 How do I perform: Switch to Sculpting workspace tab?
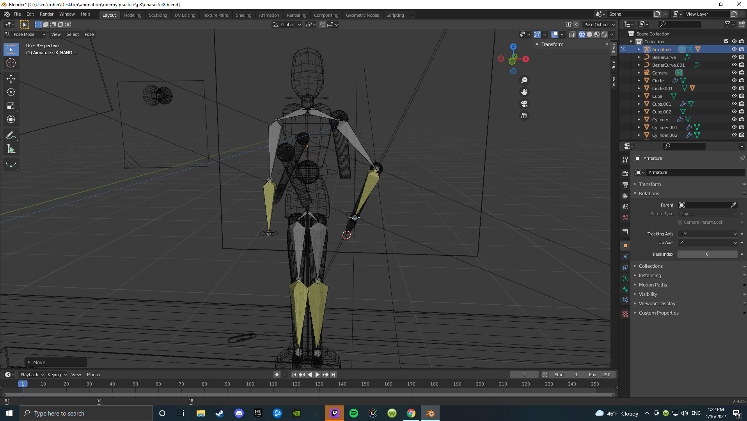pos(158,15)
